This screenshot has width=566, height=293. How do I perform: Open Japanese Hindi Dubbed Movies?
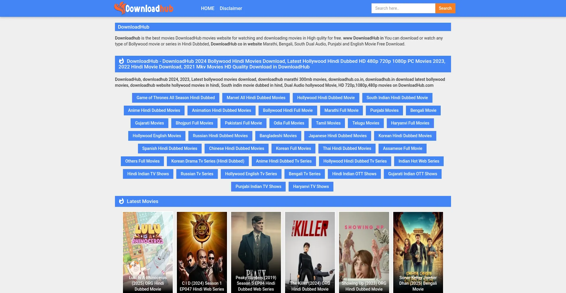338,136
